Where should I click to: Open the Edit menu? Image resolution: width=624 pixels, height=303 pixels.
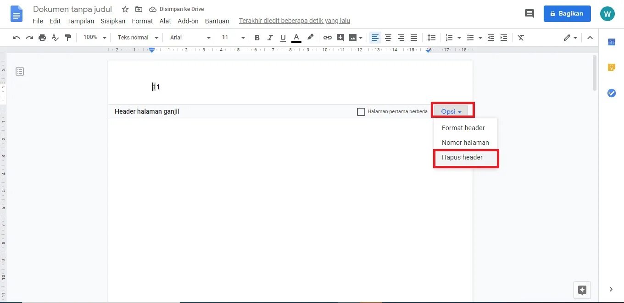(55, 21)
